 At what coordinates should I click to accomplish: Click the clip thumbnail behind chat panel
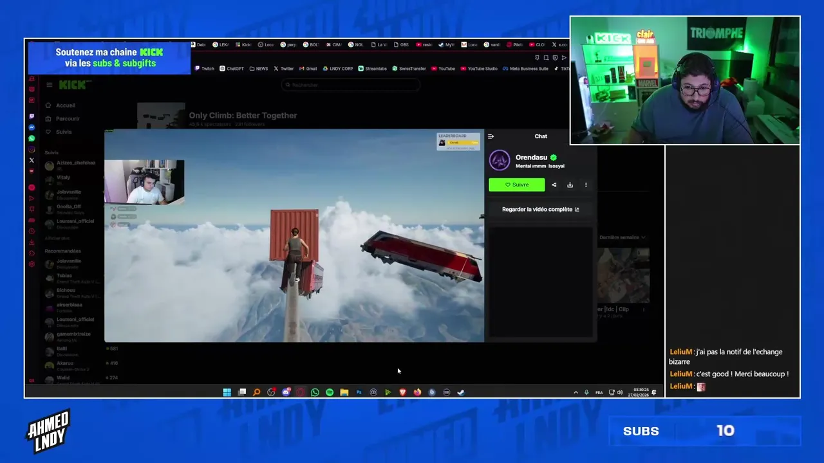pyautogui.click(x=623, y=275)
